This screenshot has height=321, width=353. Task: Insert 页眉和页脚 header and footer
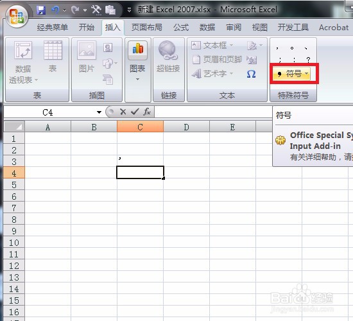tap(217, 60)
